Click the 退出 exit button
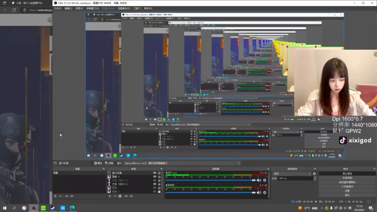 347,195
